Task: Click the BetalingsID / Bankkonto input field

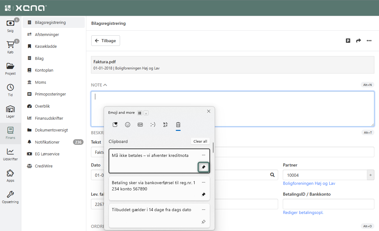Action: [x=328, y=204]
